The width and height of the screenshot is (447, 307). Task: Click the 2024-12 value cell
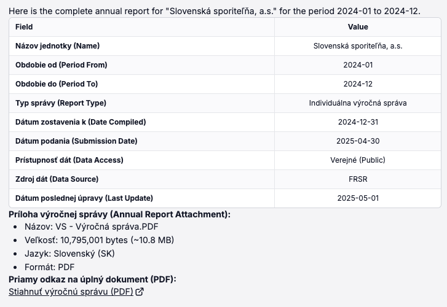[358, 84]
